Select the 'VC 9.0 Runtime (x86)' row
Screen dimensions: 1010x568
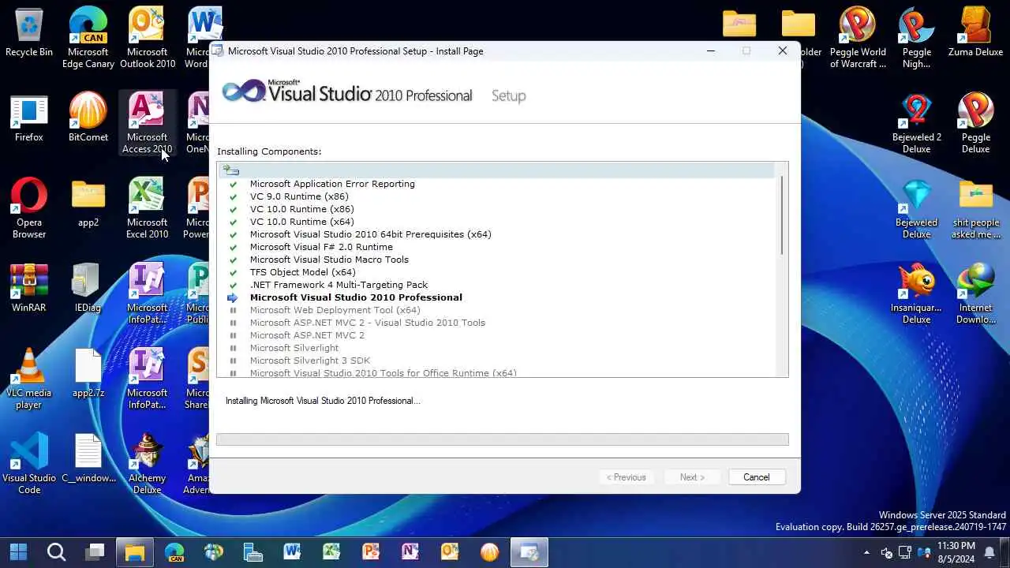point(299,196)
